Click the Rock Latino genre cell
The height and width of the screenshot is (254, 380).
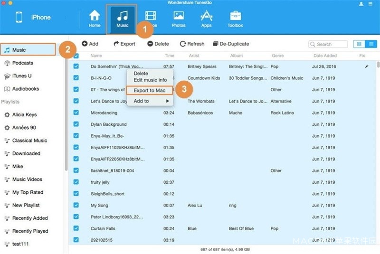coord(282,113)
